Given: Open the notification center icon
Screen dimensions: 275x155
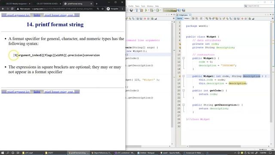Looking at the screenshot, I should 270,153.
